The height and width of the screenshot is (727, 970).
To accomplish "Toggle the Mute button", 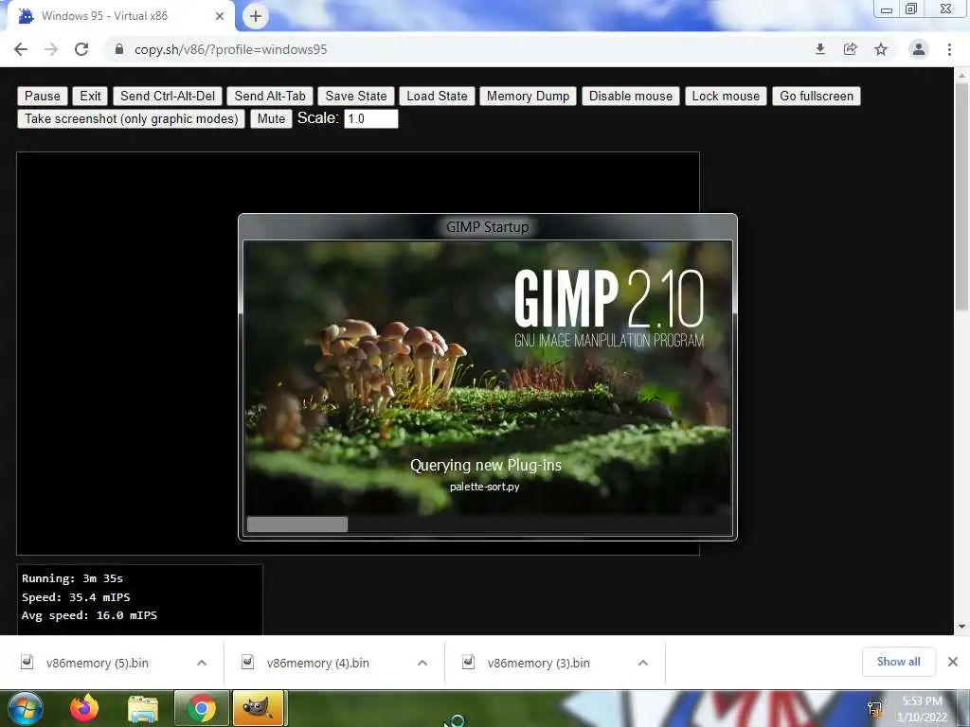I will coord(271,118).
